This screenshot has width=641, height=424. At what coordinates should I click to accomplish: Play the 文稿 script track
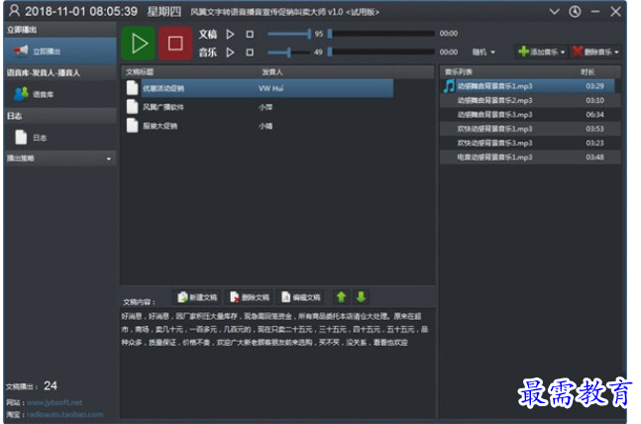coord(230,34)
